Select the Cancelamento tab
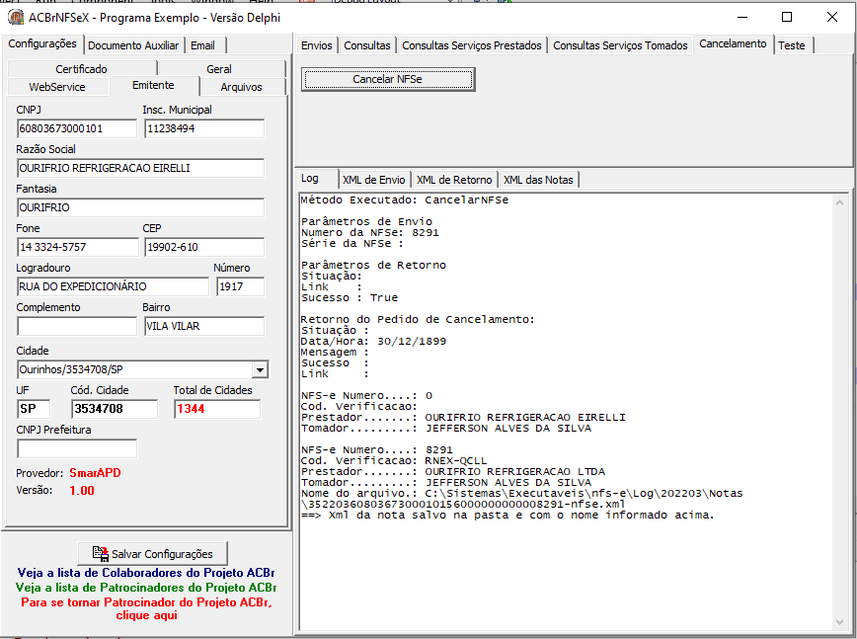Image resolution: width=857 pixels, height=639 pixels. pos(733,43)
